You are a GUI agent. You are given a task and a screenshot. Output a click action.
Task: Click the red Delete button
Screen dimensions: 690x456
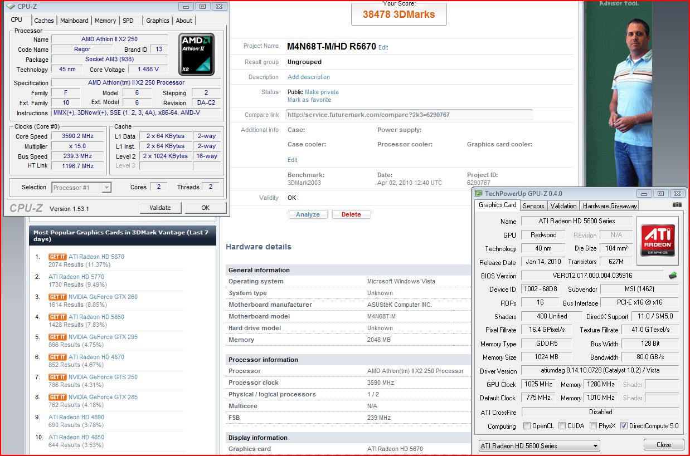(x=351, y=214)
